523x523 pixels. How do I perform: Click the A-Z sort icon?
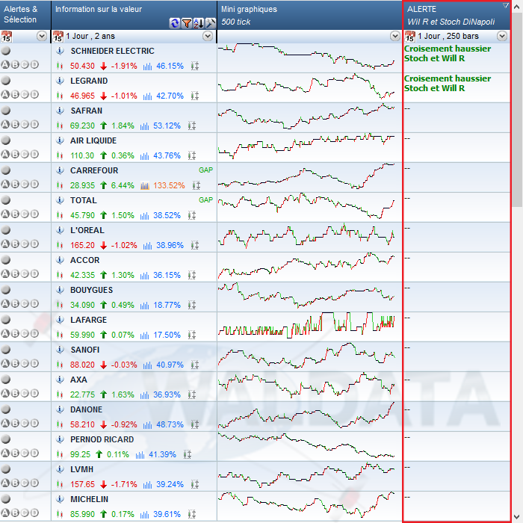199,23
